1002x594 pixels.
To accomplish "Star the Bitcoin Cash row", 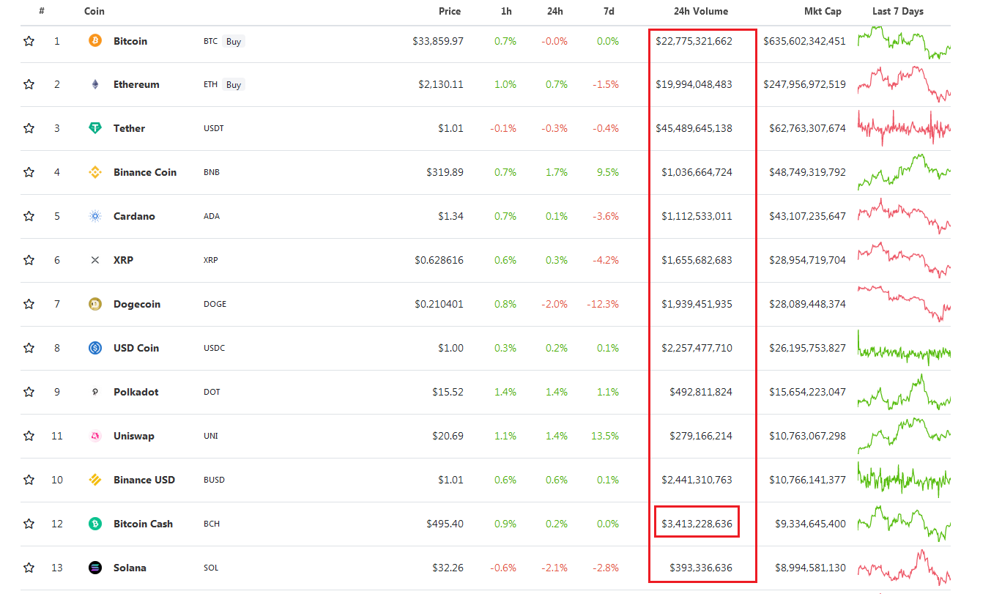I will pyautogui.click(x=29, y=524).
